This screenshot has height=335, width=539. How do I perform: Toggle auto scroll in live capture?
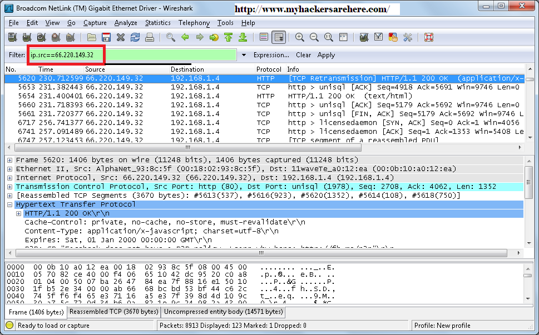[x=279, y=37]
